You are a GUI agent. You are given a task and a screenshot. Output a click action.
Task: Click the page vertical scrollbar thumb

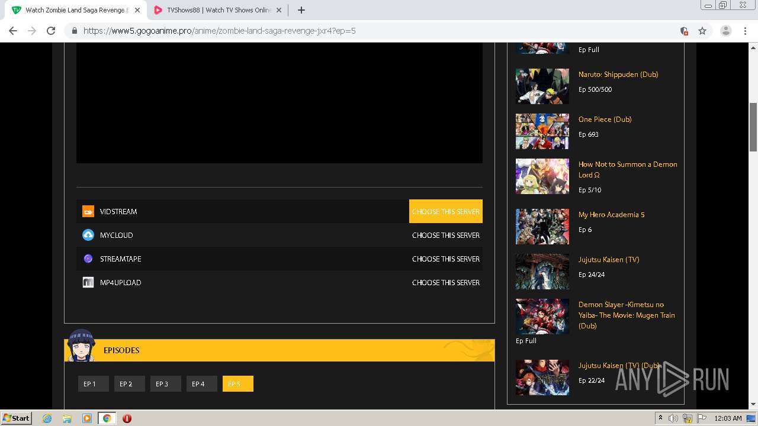pyautogui.click(x=753, y=127)
